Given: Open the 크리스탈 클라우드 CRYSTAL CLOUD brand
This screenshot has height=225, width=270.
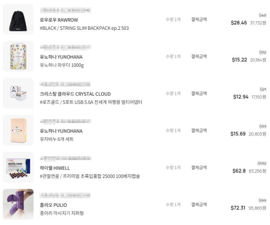Looking at the screenshot, I should (75, 94).
